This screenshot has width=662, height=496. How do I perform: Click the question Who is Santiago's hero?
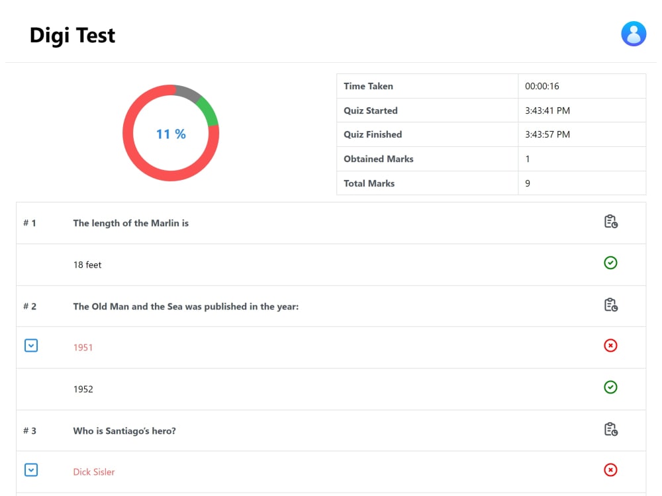point(126,431)
